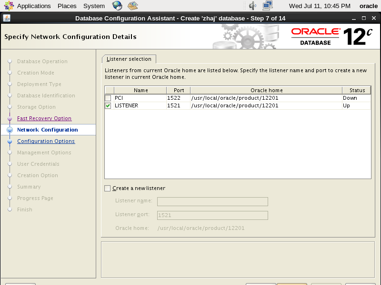Click the Listener port input field
The width and height of the screenshot is (381, 285).
click(212, 216)
